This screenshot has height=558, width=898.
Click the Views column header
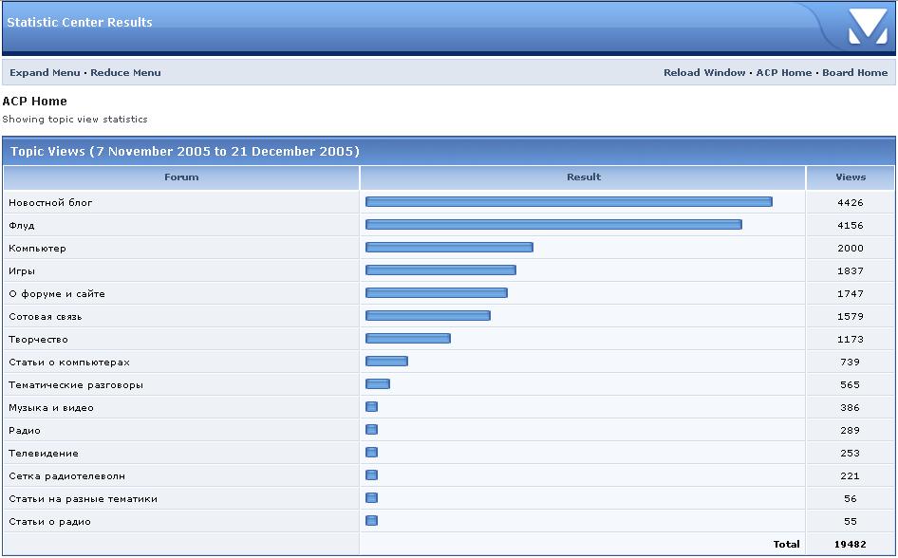[850, 177]
